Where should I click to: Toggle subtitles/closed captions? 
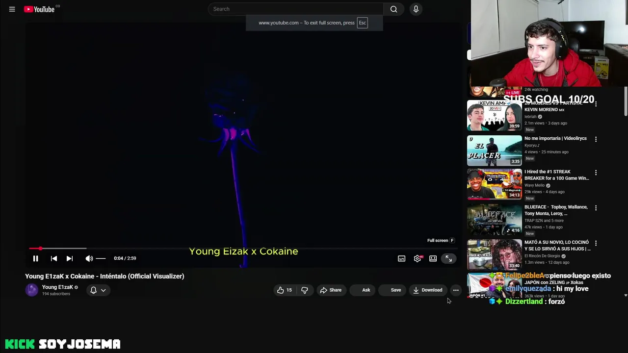point(401,258)
